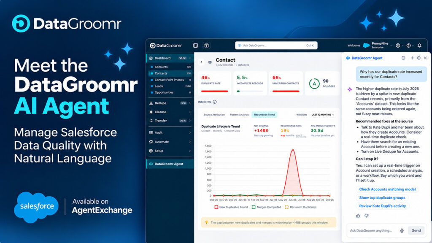The width and height of the screenshot is (432, 243).
Task: Open the user account icon in header
Action: pyautogui.click(x=398, y=46)
